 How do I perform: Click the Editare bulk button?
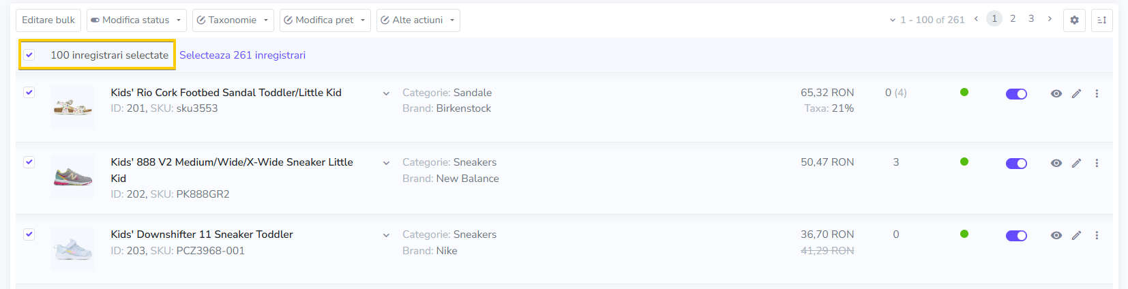pyautogui.click(x=48, y=20)
